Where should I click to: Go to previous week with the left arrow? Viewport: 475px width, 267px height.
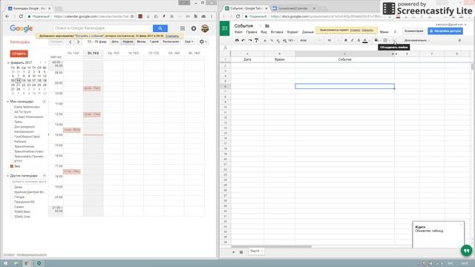pos(71,42)
